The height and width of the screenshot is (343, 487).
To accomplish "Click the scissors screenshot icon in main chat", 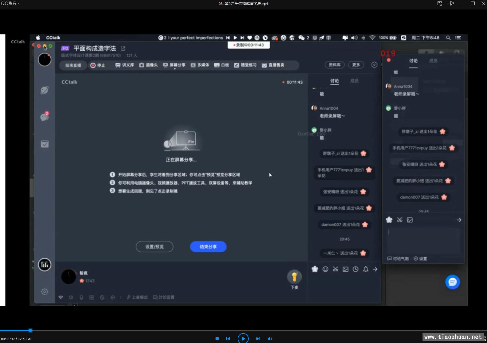I will point(335,269).
